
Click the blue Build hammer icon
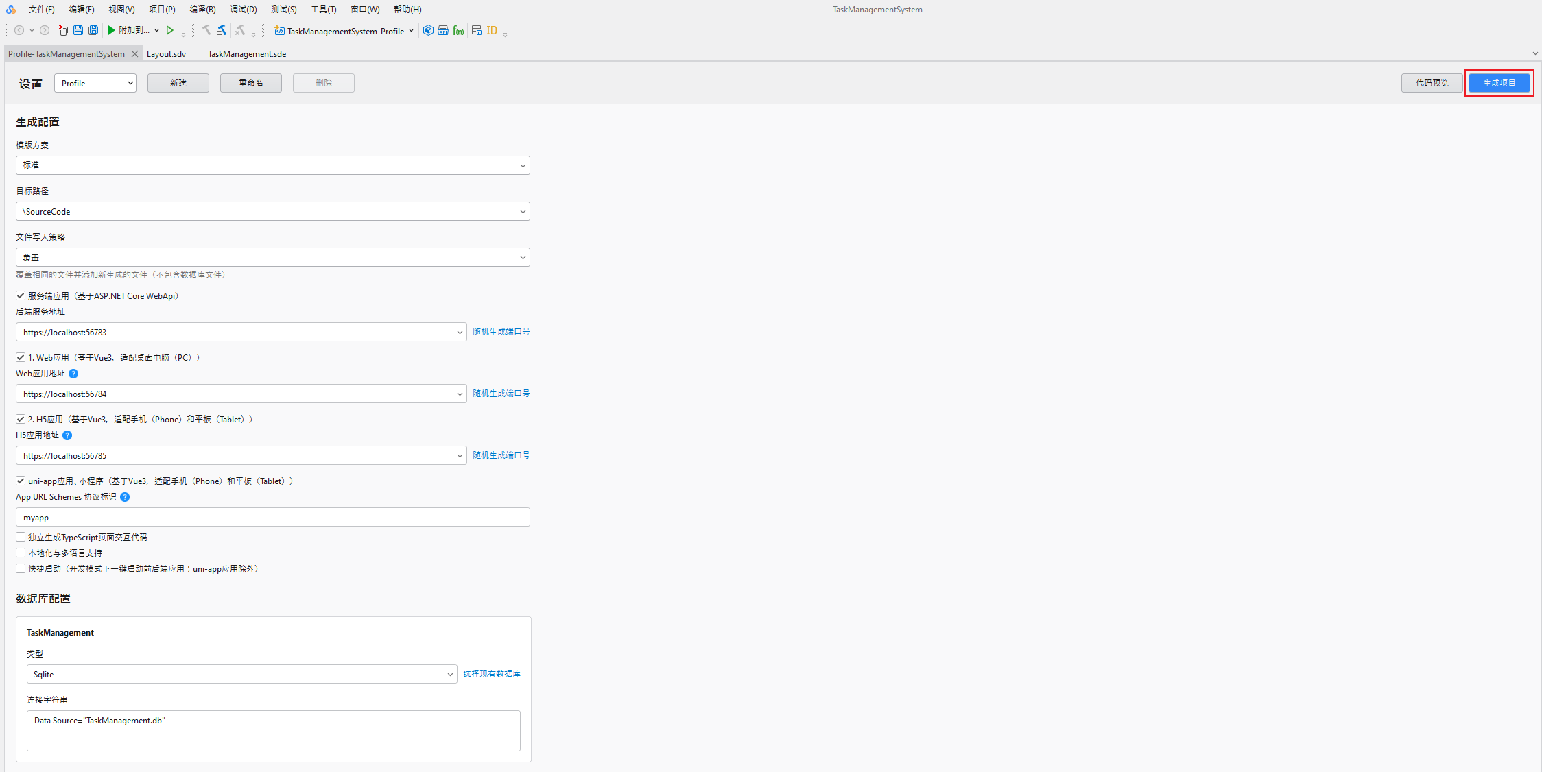[222, 30]
